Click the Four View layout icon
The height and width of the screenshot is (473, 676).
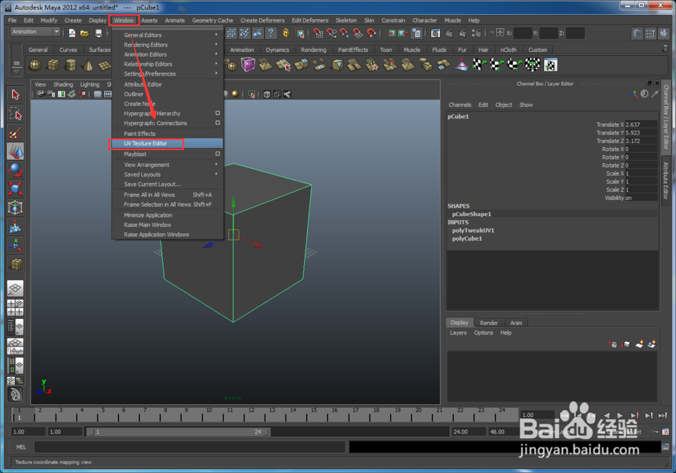point(15,307)
